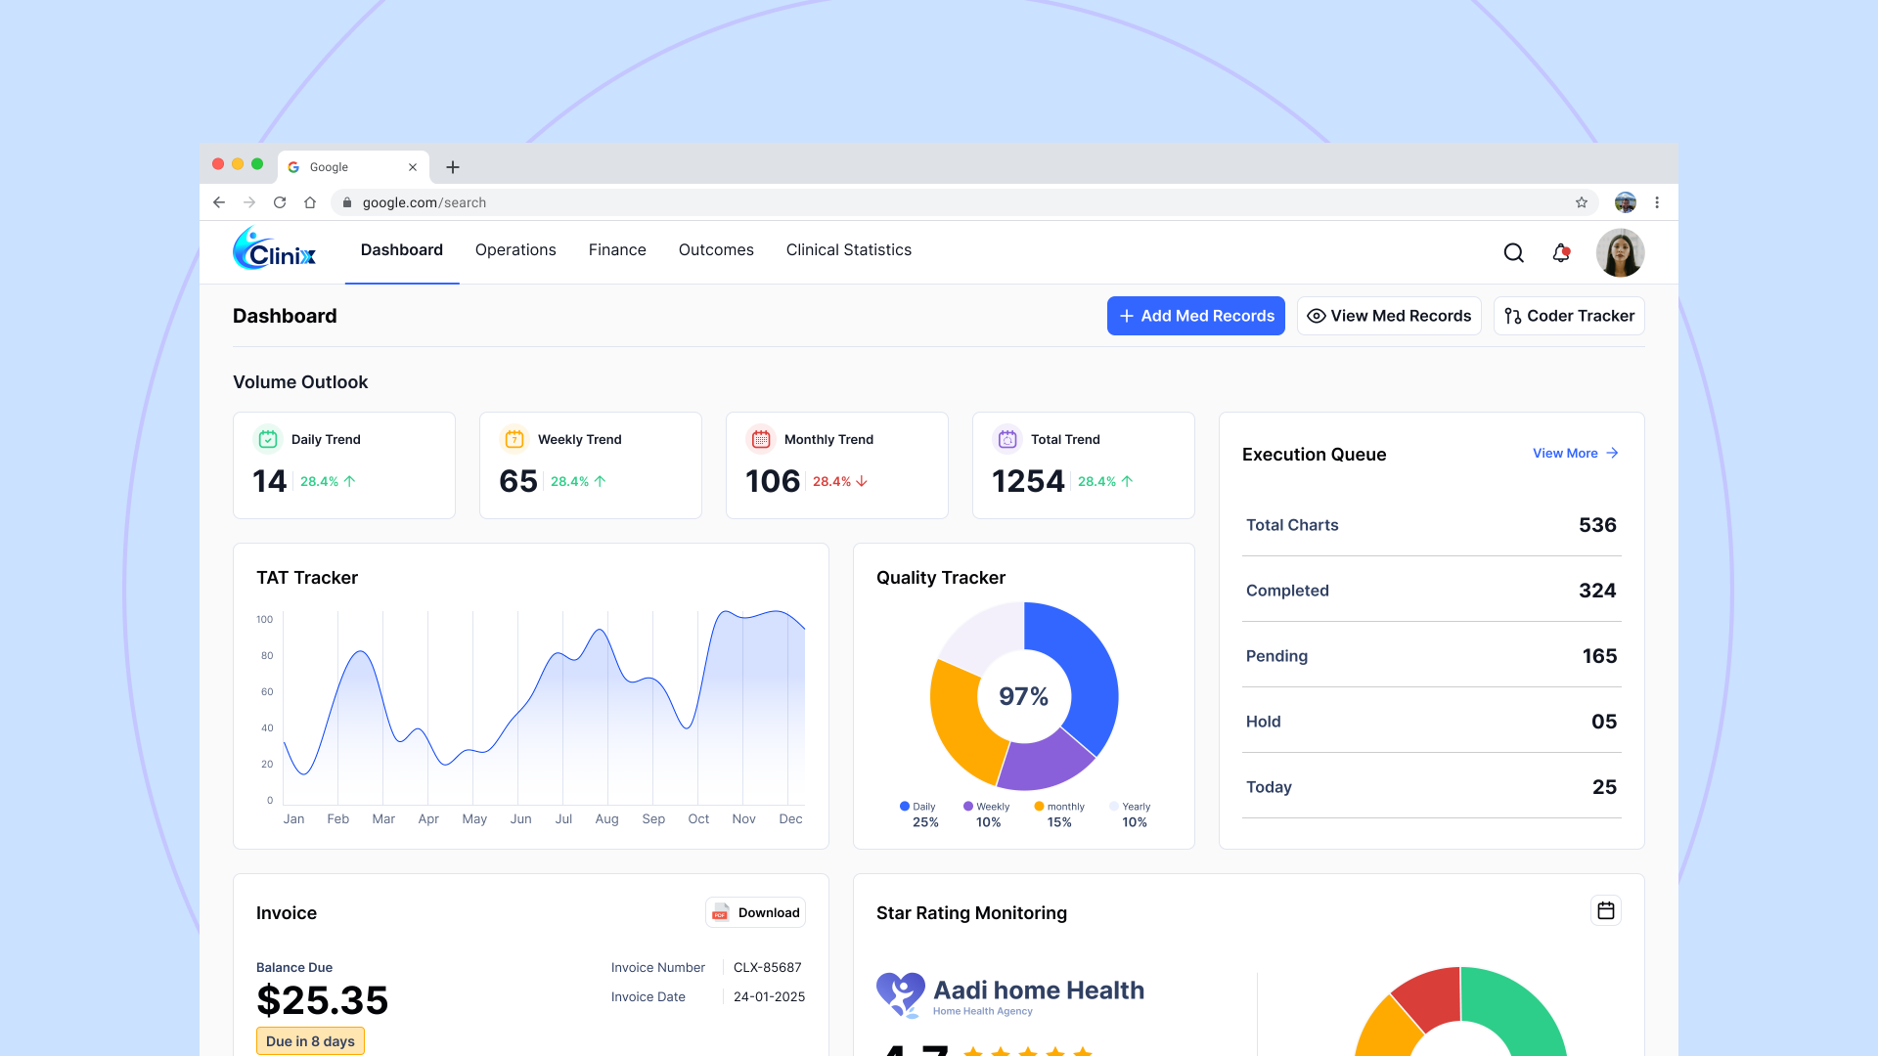Open the notifications bell icon
Screen dimensions: 1878x1056
1561,253
